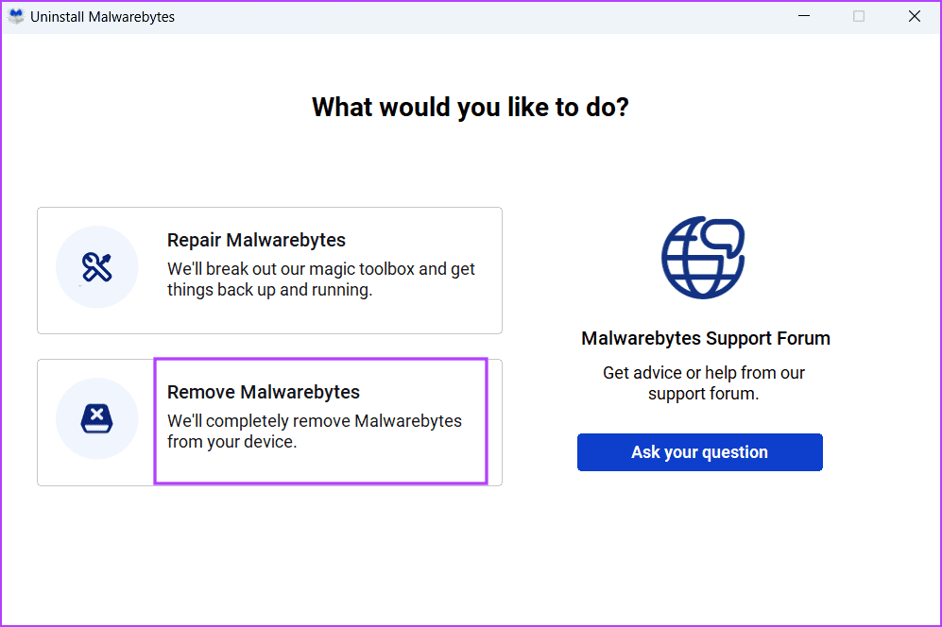The height and width of the screenshot is (627, 942).
Task: Click the Remove Malwarebytes X icon
Action: tap(96, 418)
